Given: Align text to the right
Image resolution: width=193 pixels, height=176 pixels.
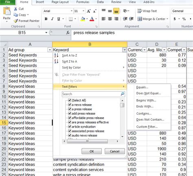Looking at the screenshot, I should [116, 19].
